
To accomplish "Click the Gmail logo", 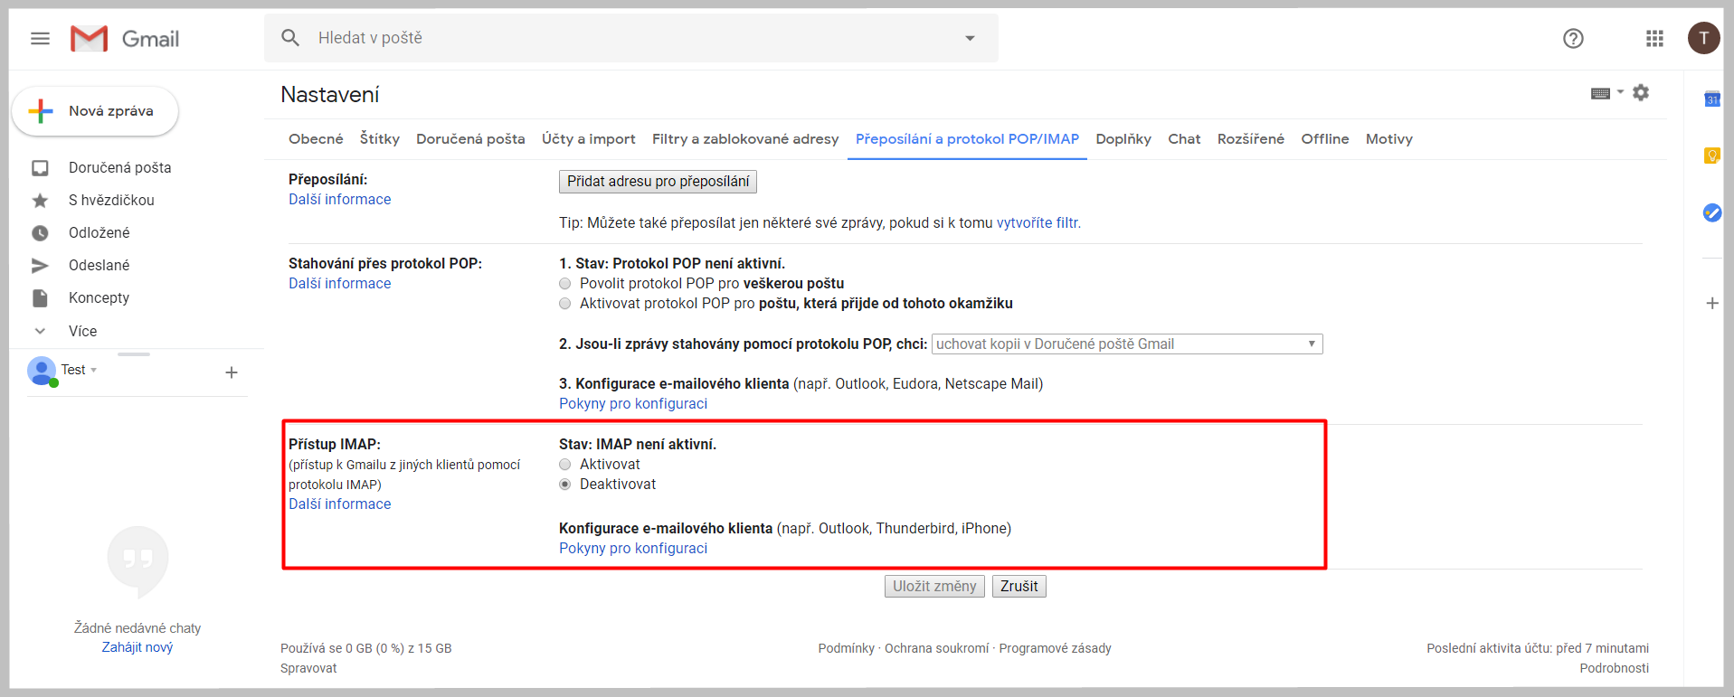I will coord(125,39).
